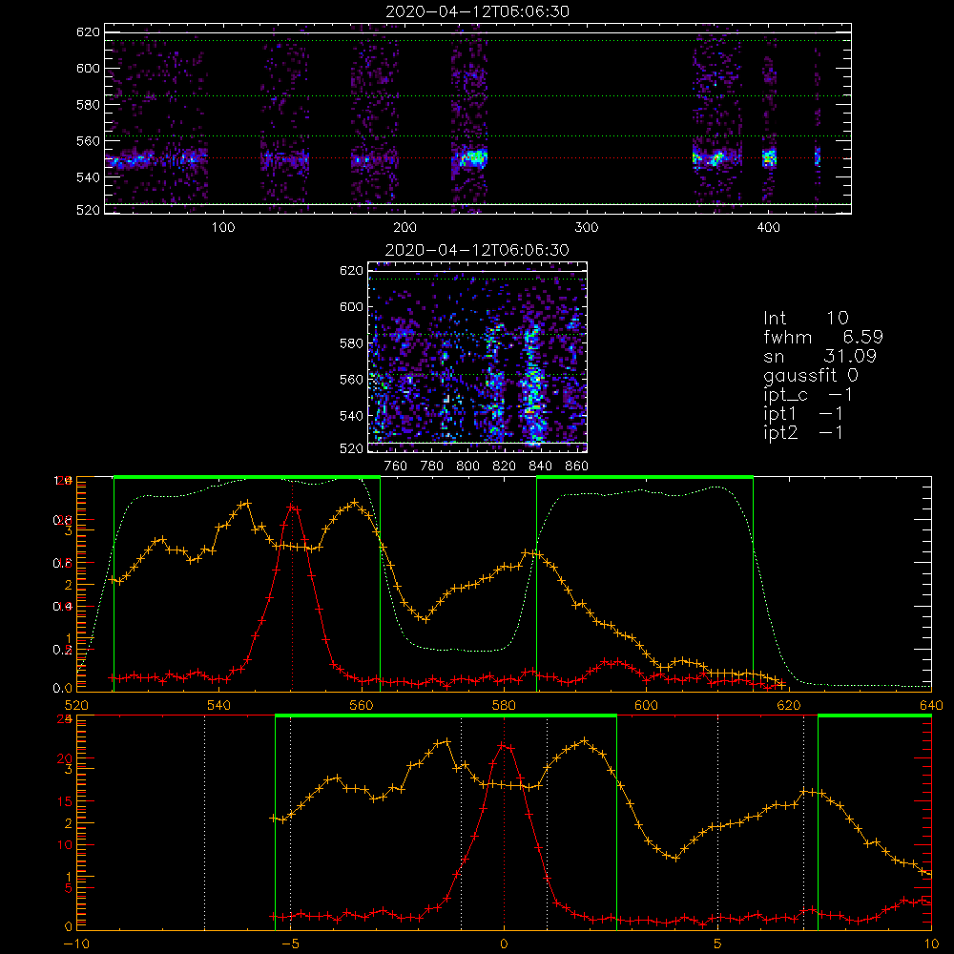Click y-axis label 600 of the top spectrogram
This screenshot has height=954, width=954.
tap(88, 68)
